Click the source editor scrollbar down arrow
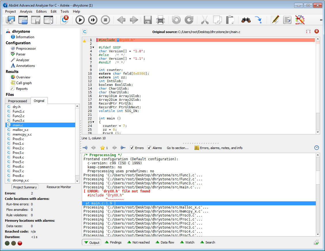The height and width of the screenshot is (251, 325). (318, 132)
